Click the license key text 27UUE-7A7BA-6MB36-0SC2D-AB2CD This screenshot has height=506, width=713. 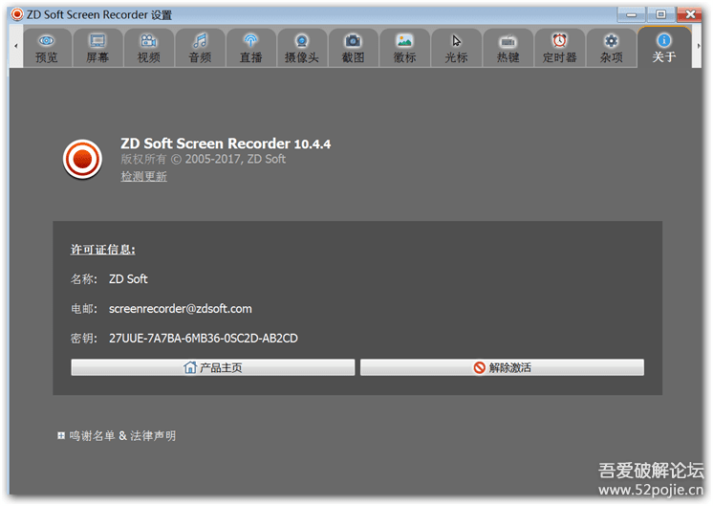204,338
